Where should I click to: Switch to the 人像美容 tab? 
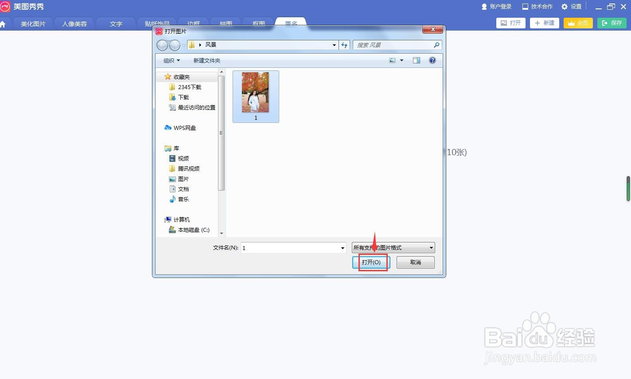[74, 24]
